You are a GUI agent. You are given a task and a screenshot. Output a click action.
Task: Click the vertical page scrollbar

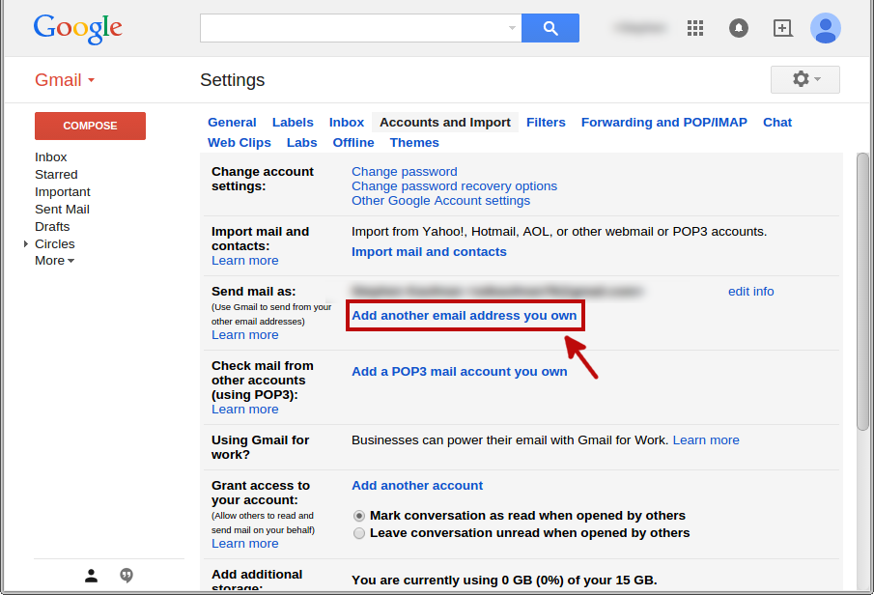point(862,291)
